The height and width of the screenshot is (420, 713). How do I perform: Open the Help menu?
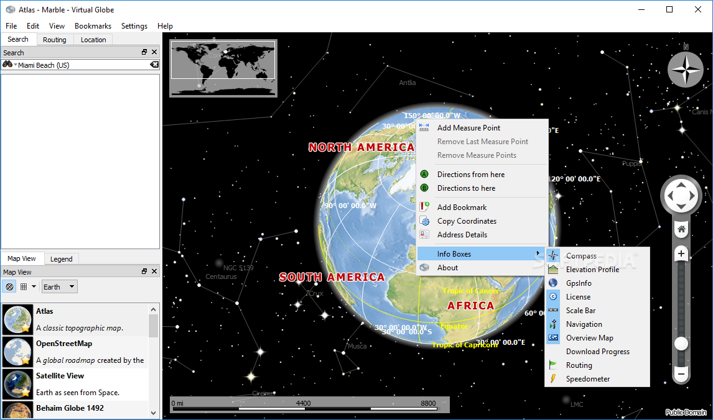165,26
